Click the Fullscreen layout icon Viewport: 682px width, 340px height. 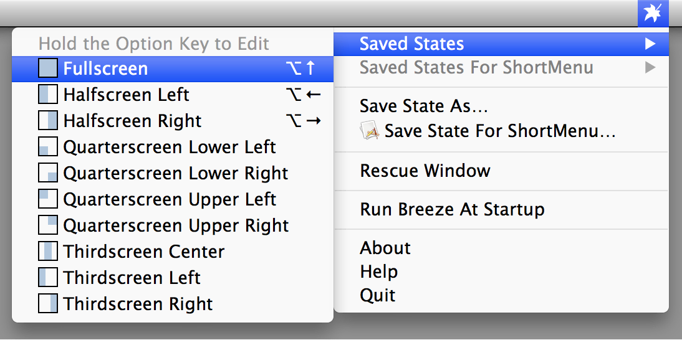[47, 68]
